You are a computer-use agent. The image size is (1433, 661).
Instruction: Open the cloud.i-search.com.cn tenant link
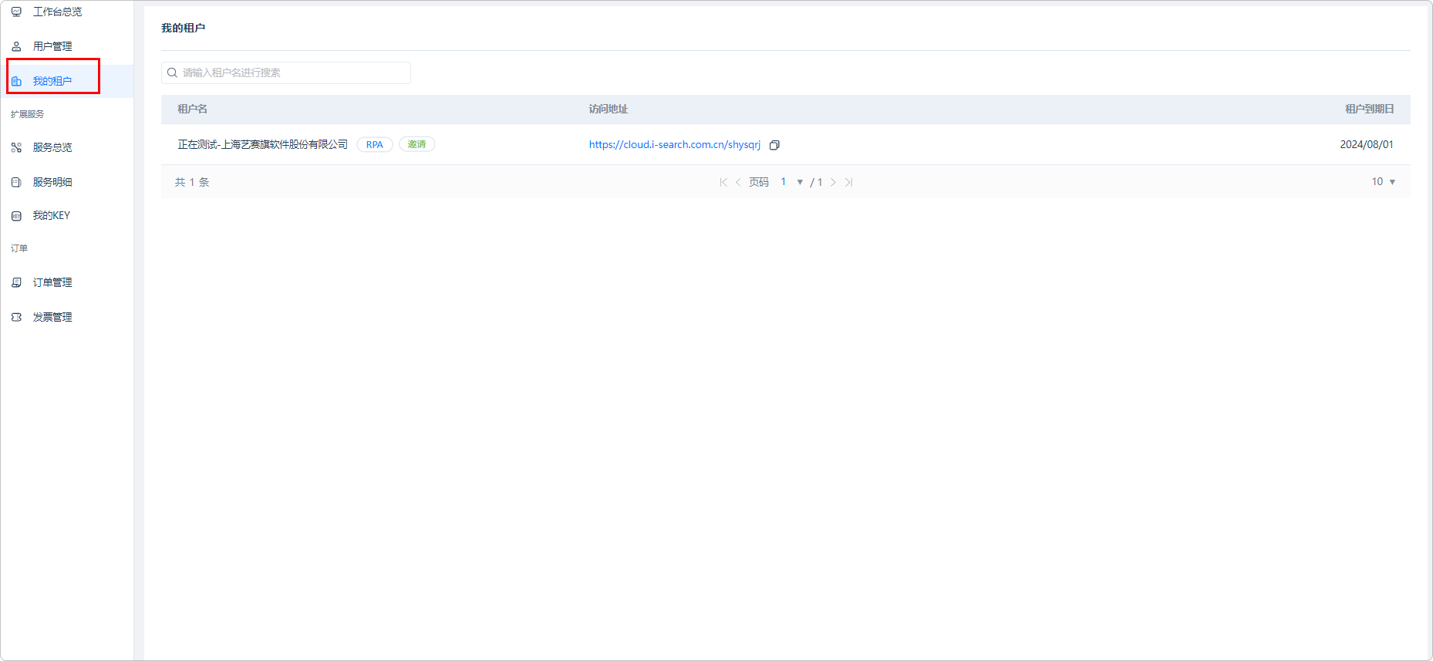674,144
